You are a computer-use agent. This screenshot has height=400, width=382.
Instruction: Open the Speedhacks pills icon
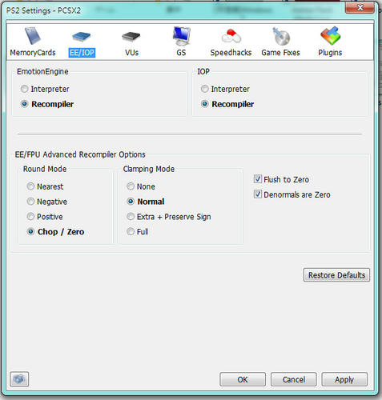point(231,36)
